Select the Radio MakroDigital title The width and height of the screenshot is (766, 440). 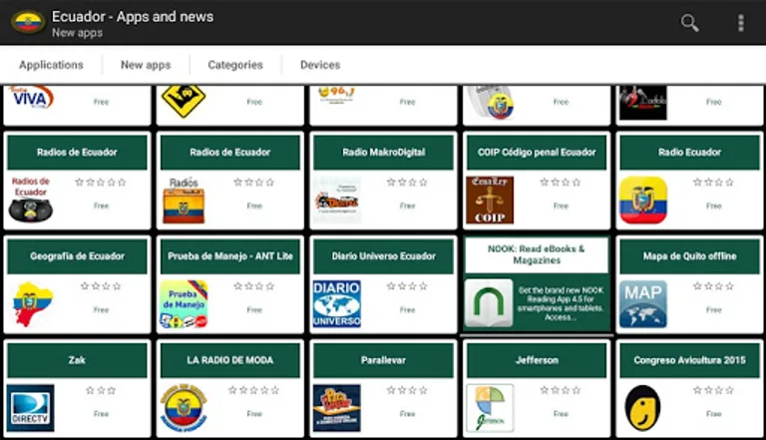pyautogui.click(x=383, y=152)
